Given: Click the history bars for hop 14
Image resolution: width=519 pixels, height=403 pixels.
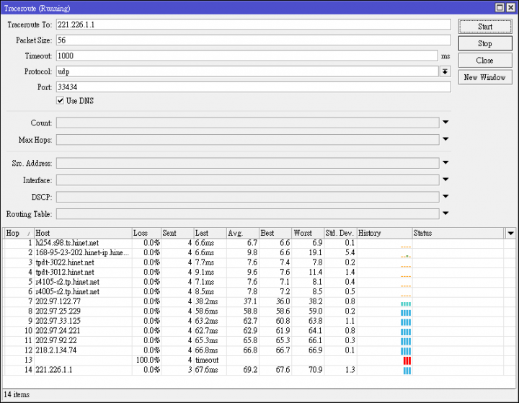Looking at the screenshot, I should pyautogui.click(x=407, y=371).
